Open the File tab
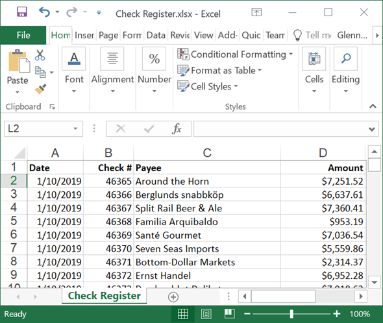 click(23, 35)
